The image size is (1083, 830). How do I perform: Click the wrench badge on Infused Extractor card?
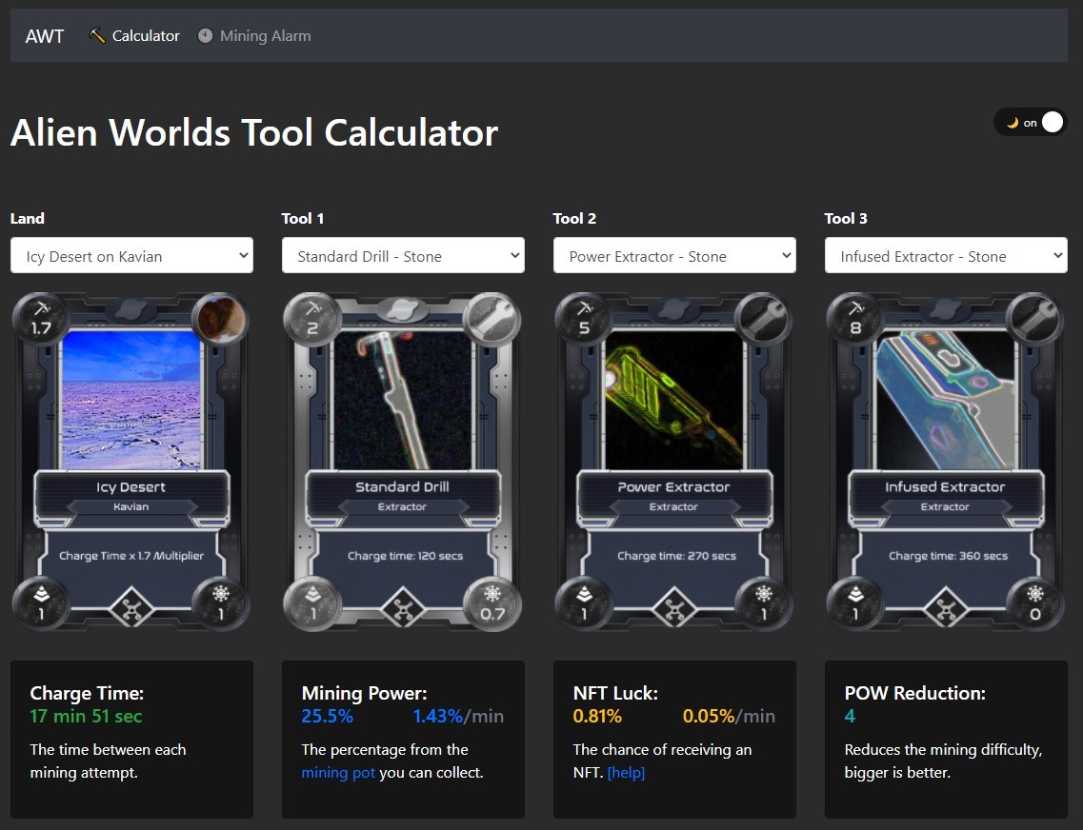point(1034,320)
